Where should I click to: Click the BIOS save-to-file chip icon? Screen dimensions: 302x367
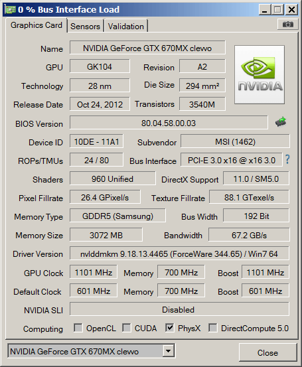click(281, 122)
